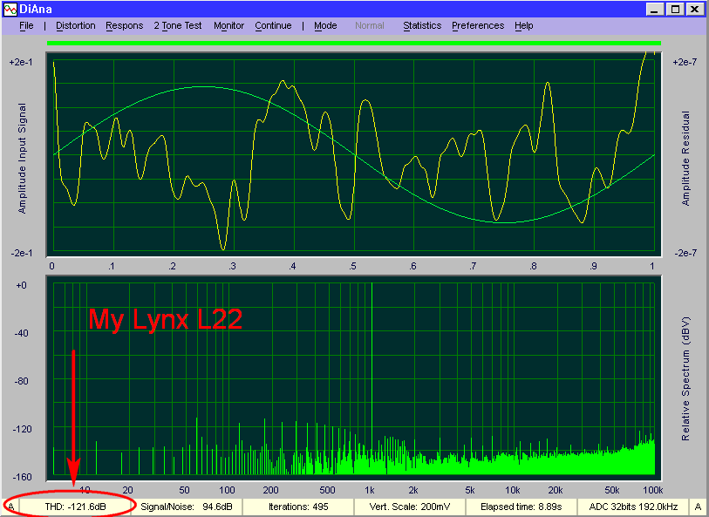
Task: Click the Amplitude Residual axis label
Action: pyautogui.click(x=686, y=158)
